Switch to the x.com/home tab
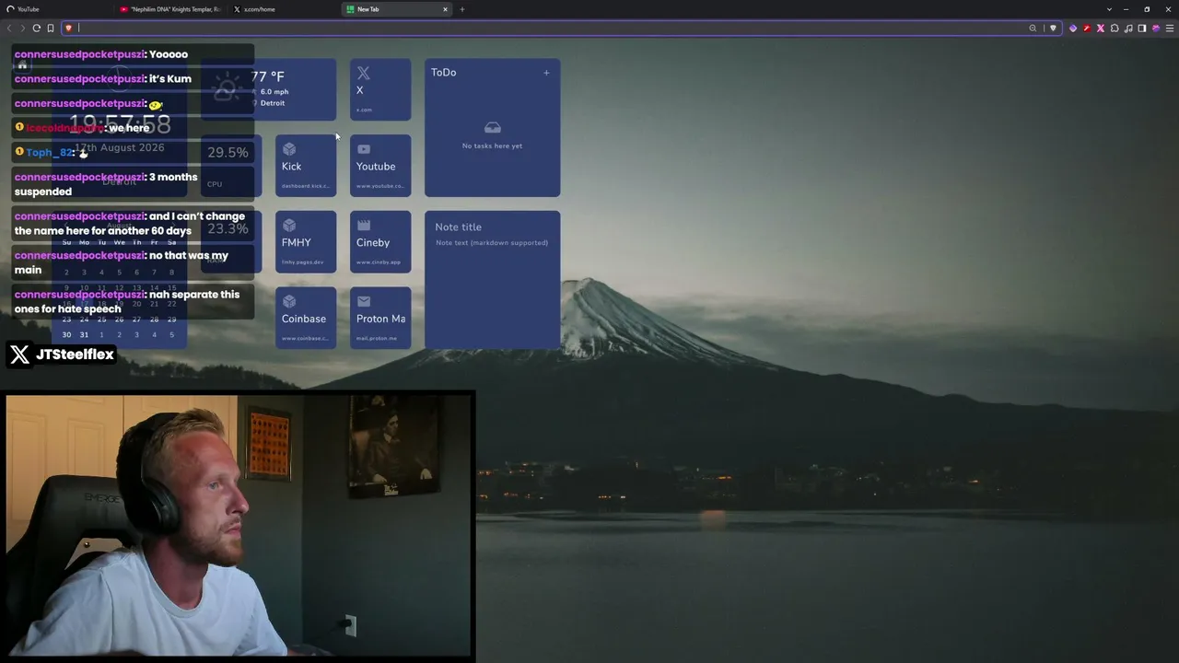Screen dimensions: 1179x663 [284, 9]
